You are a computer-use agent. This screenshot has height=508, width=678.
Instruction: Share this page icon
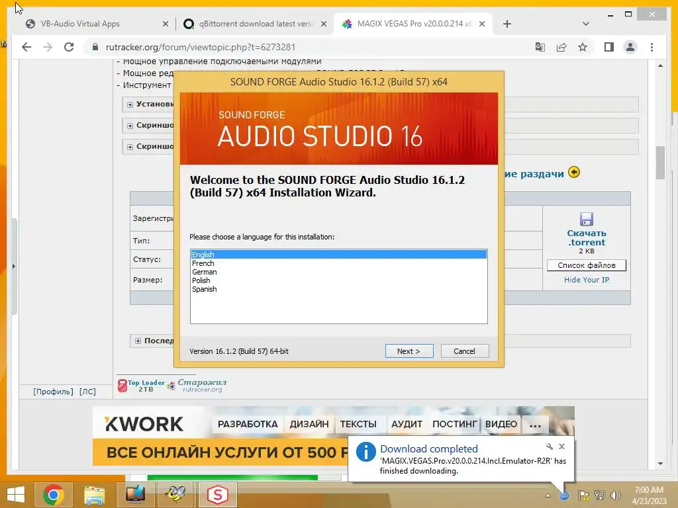pos(561,47)
